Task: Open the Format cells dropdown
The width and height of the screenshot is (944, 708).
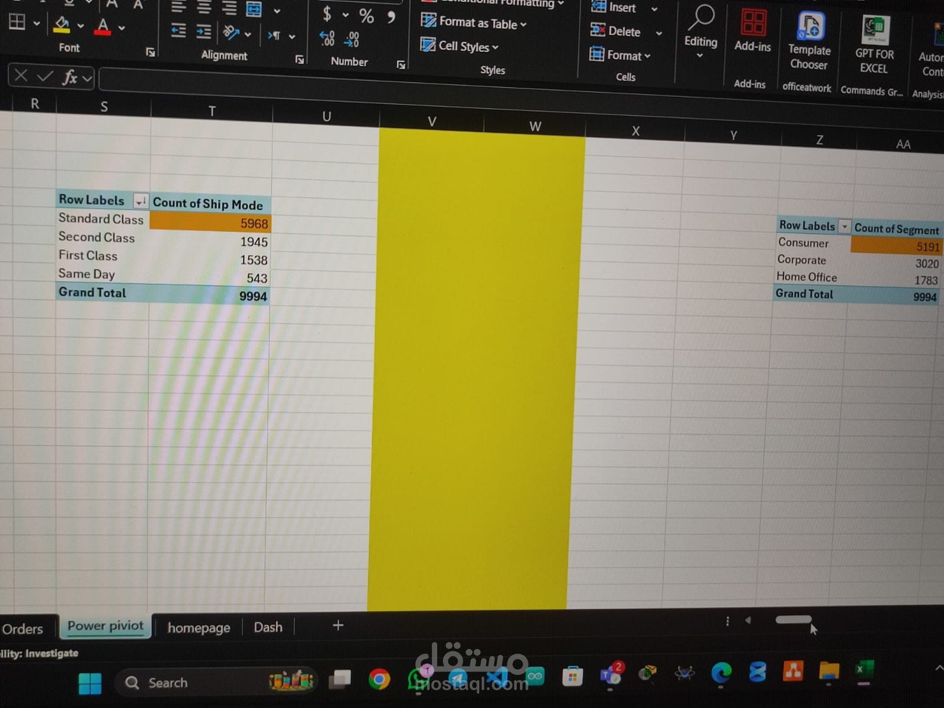Action: pos(620,55)
